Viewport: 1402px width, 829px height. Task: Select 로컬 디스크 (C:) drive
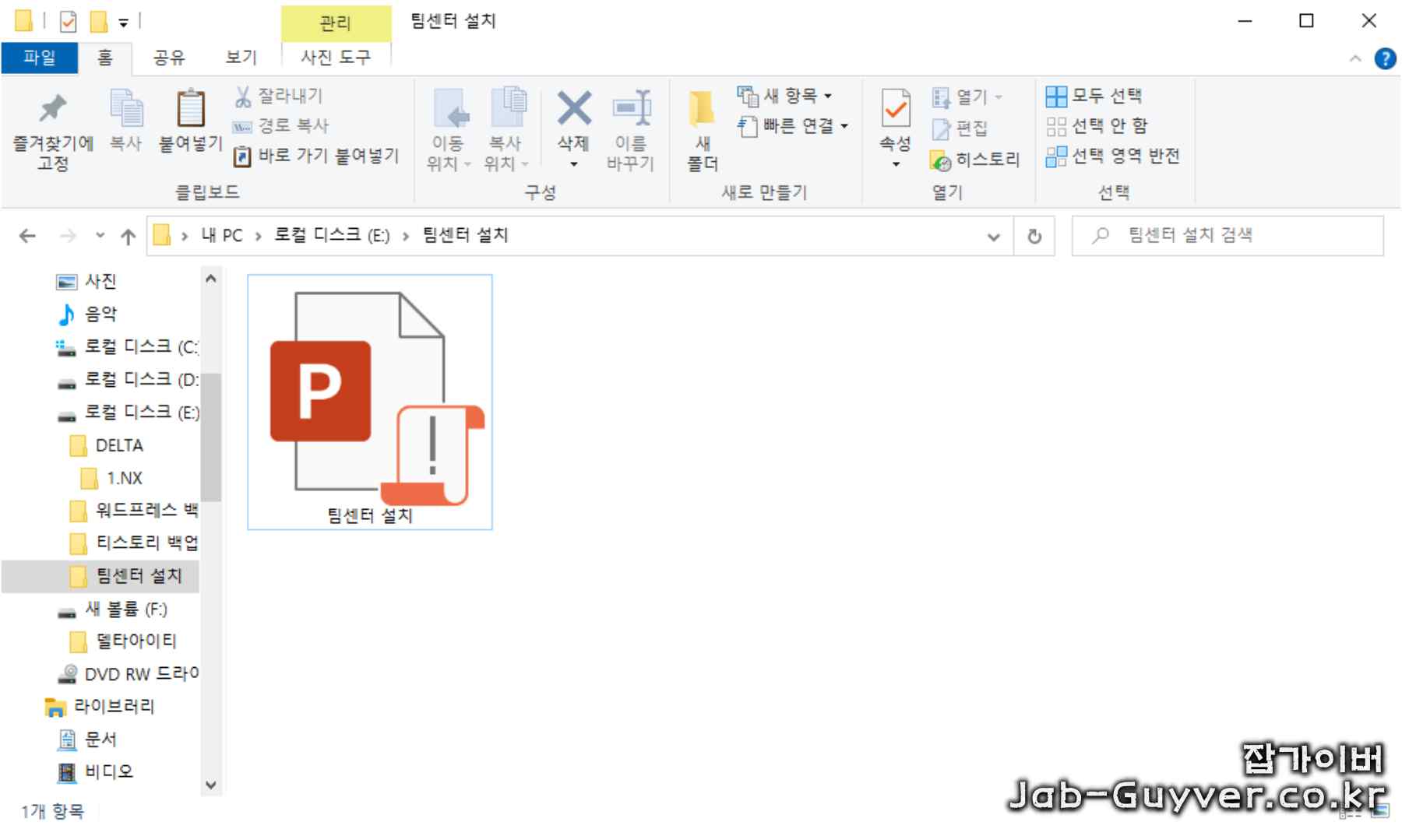[129, 346]
